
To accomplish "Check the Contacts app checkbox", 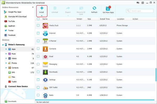I will [x=38, y=49].
